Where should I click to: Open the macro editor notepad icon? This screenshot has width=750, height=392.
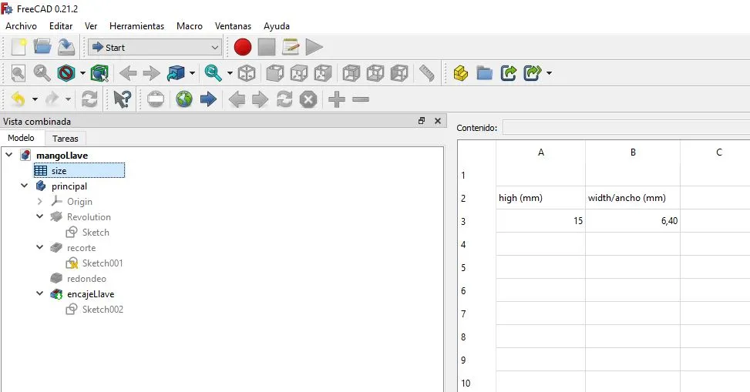click(291, 47)
